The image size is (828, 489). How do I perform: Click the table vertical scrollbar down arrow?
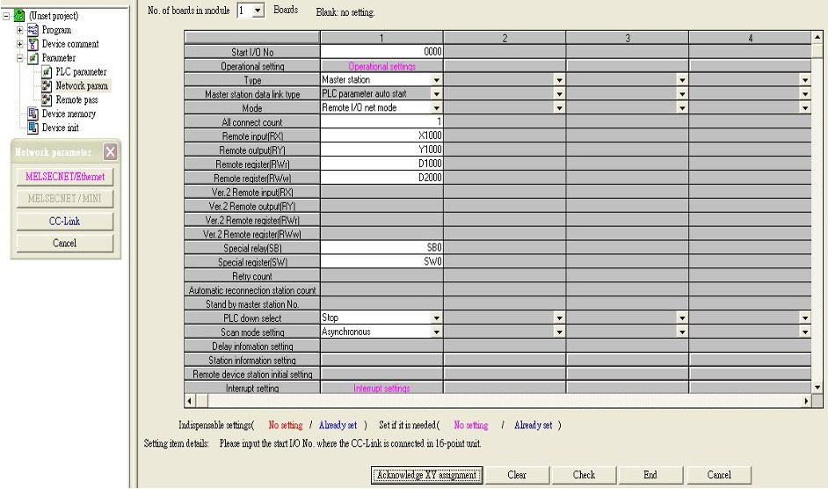[817, 388]
